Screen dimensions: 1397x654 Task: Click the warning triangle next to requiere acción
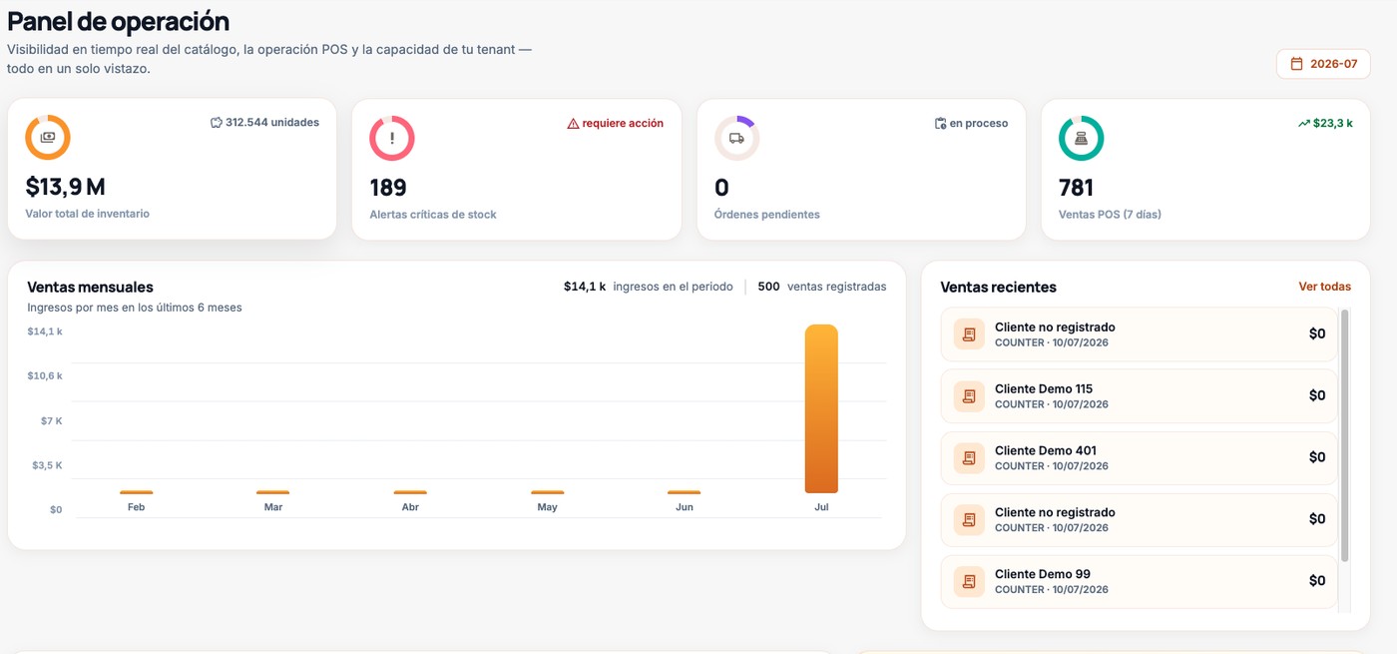[573, 124]
